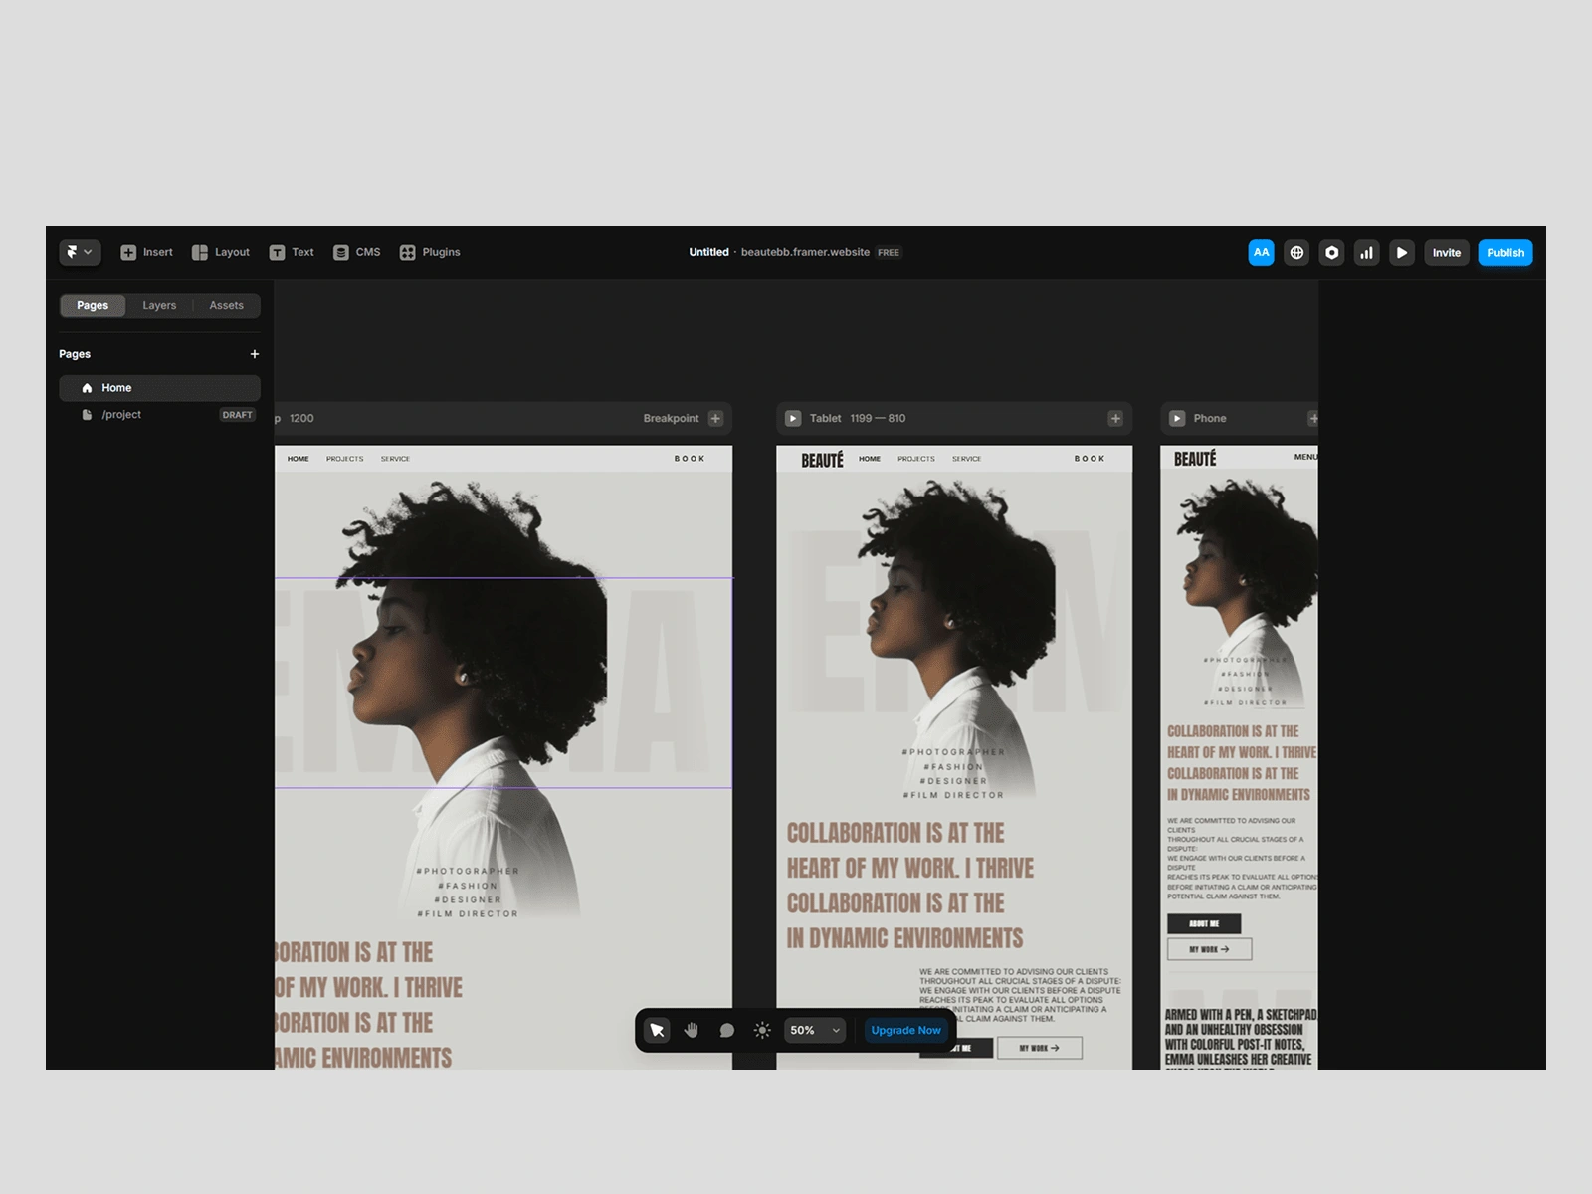Select the hand pan tool
The width and height of the screenshot is (1592, 1194).
coord(692,1030)
